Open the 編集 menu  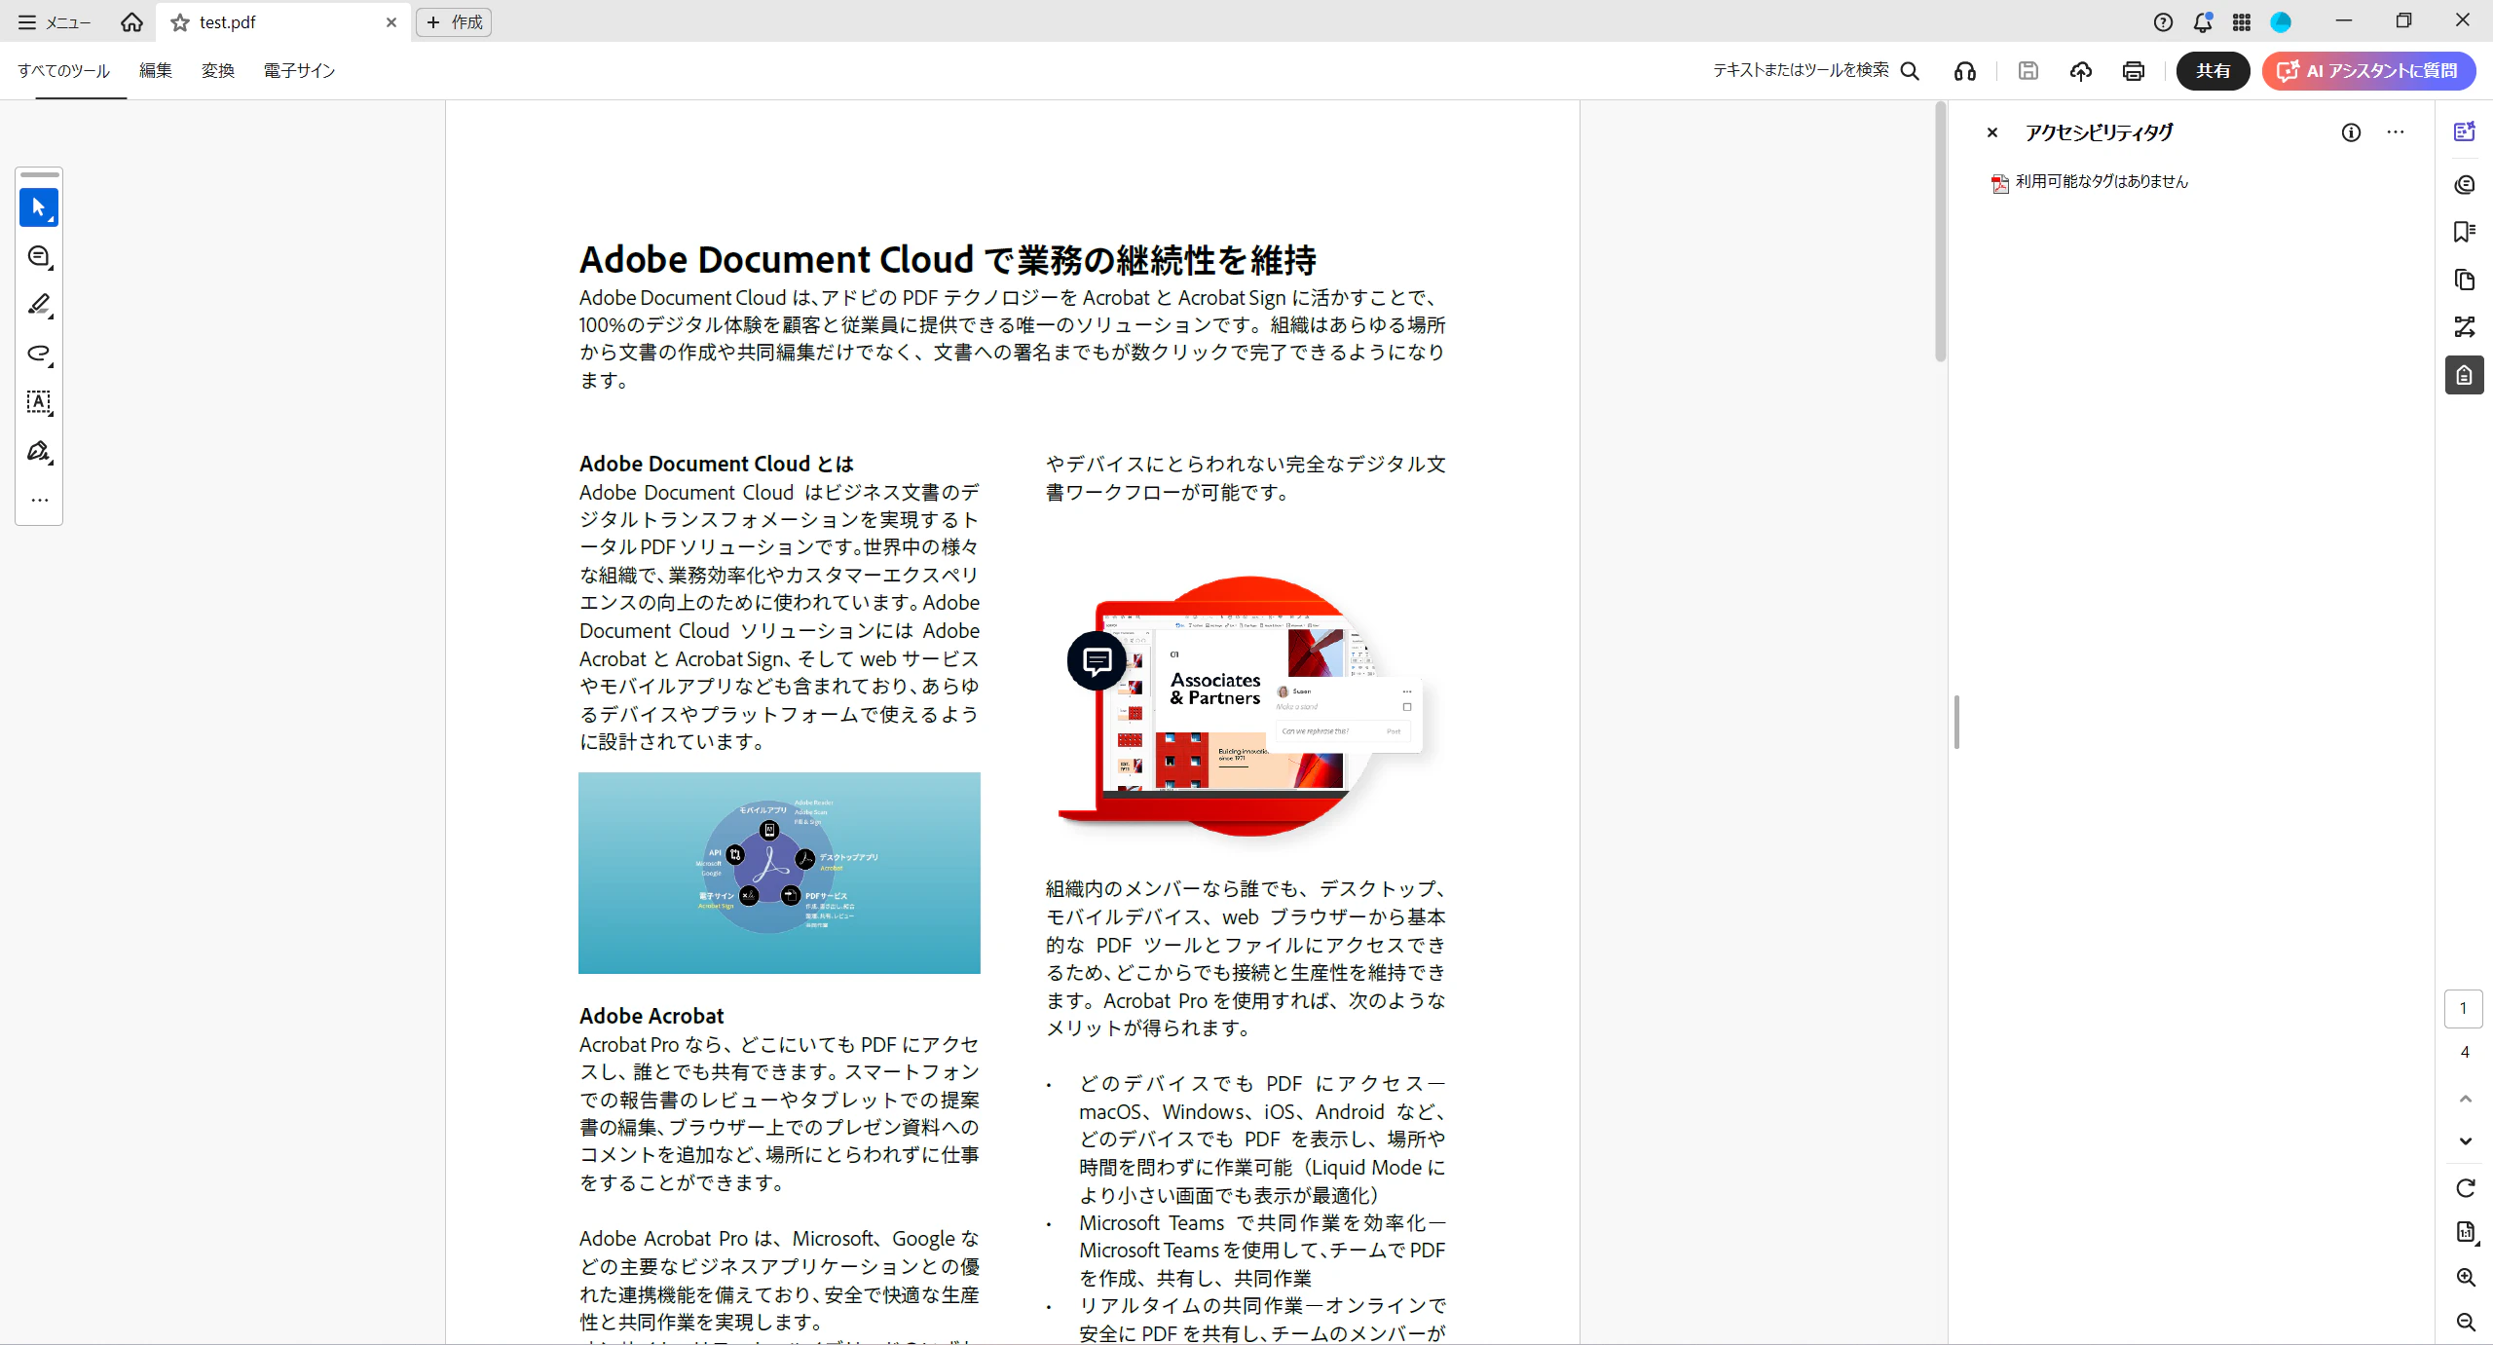[156, 70]
